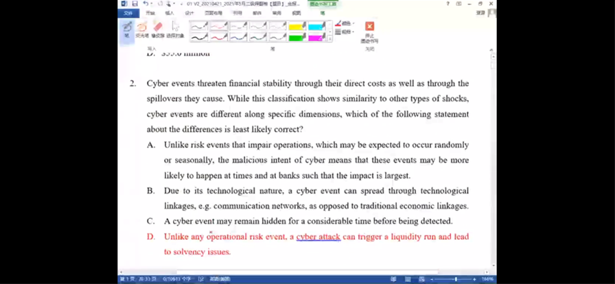Switch to View (视图) tab
This screenshot has width=615, height=284.
[297, 13]
